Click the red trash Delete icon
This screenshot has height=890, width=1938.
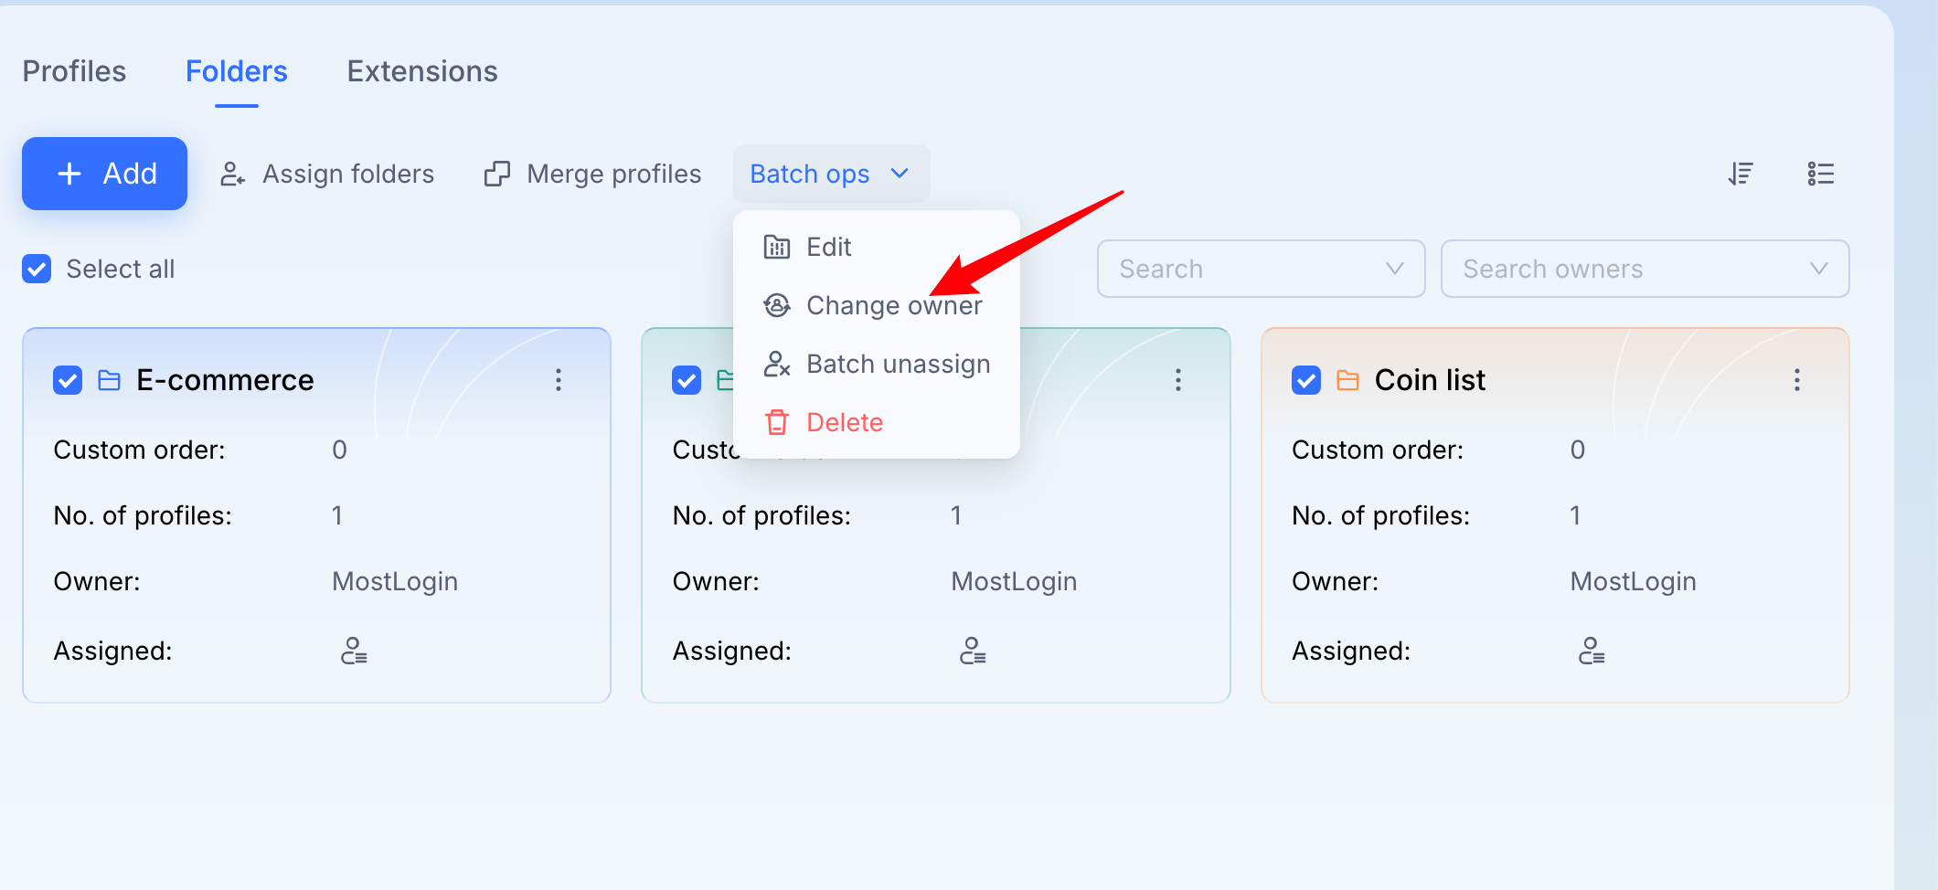click(x=777, y=422)
